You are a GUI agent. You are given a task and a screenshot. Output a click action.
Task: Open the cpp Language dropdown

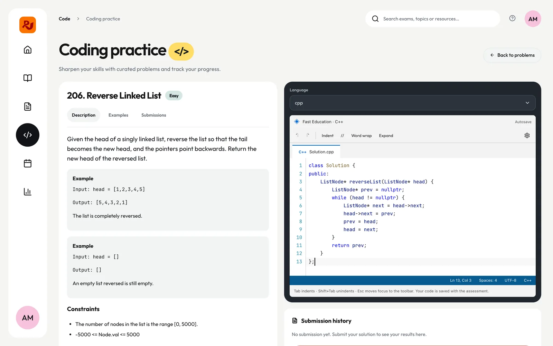point(413,103)
